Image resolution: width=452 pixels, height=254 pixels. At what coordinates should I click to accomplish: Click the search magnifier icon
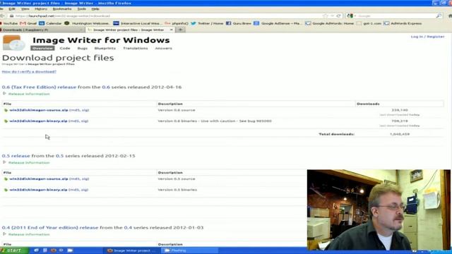coord(439,16)
